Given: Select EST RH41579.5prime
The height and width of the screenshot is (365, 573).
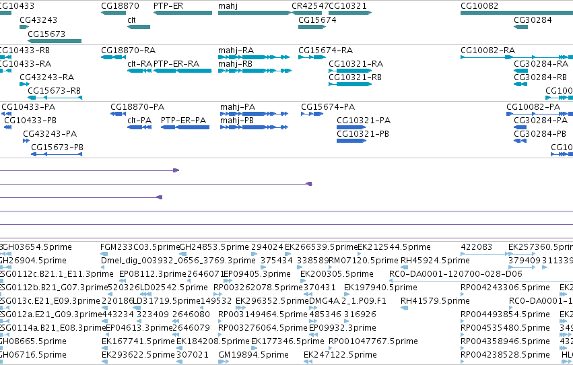Looking at the screenshot, I should (404, 308).
